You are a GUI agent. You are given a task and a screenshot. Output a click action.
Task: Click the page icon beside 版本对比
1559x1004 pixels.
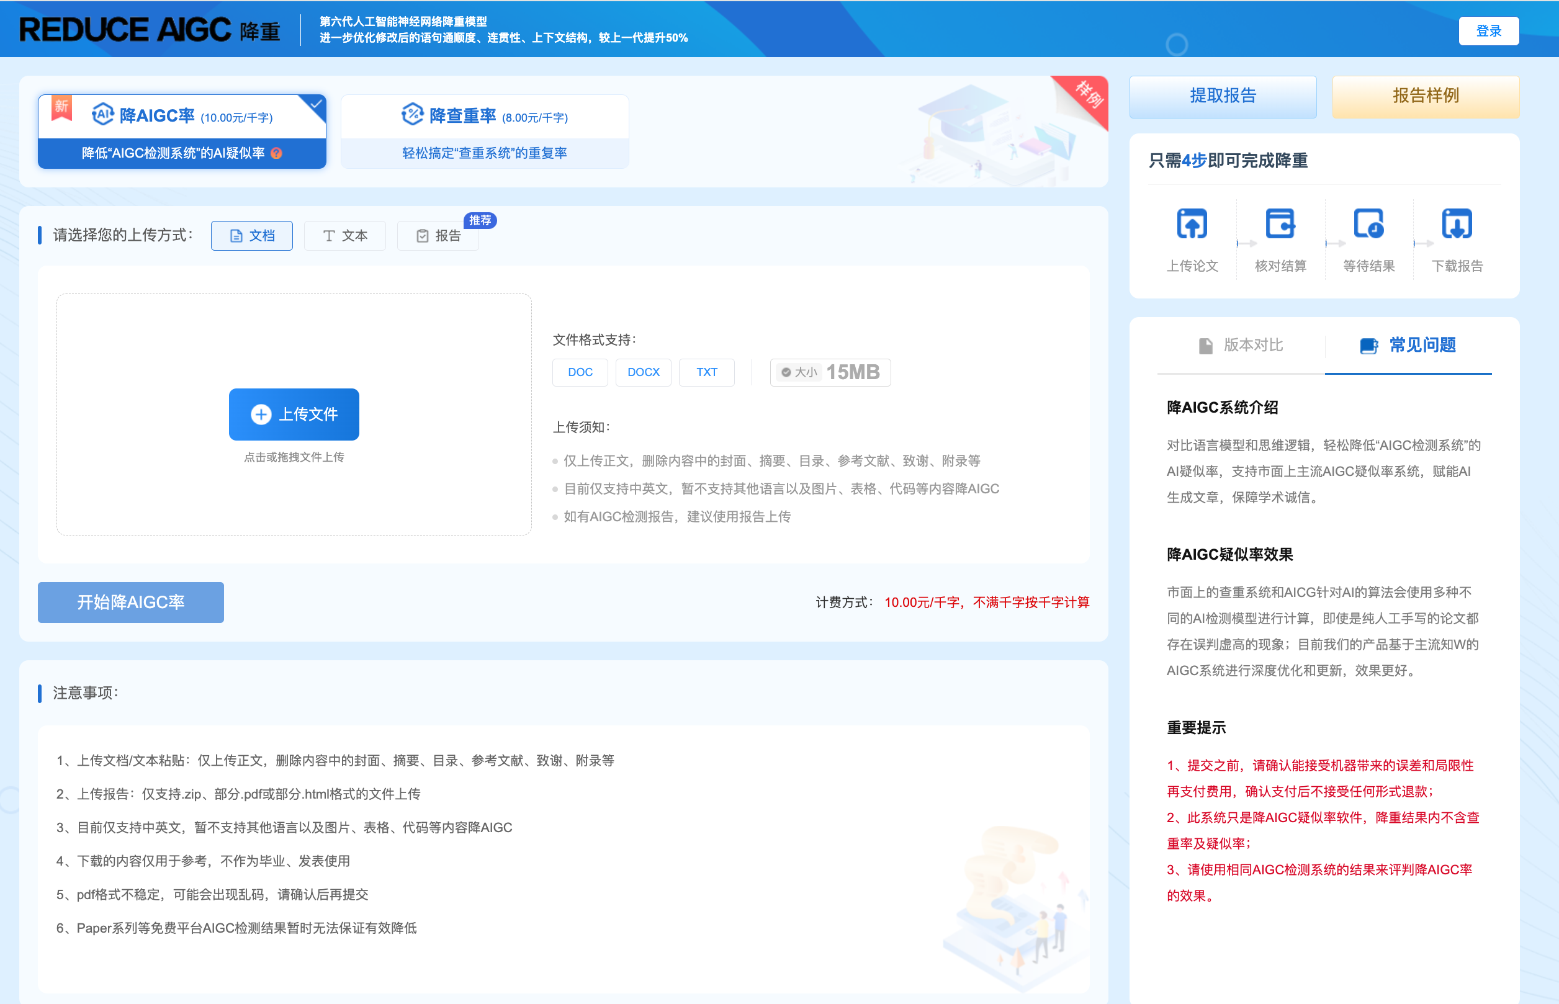pyautogui.click(x=1206, y=346)
